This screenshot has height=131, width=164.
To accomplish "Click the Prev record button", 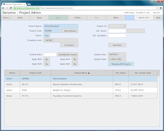I will (x=97, y=18).
